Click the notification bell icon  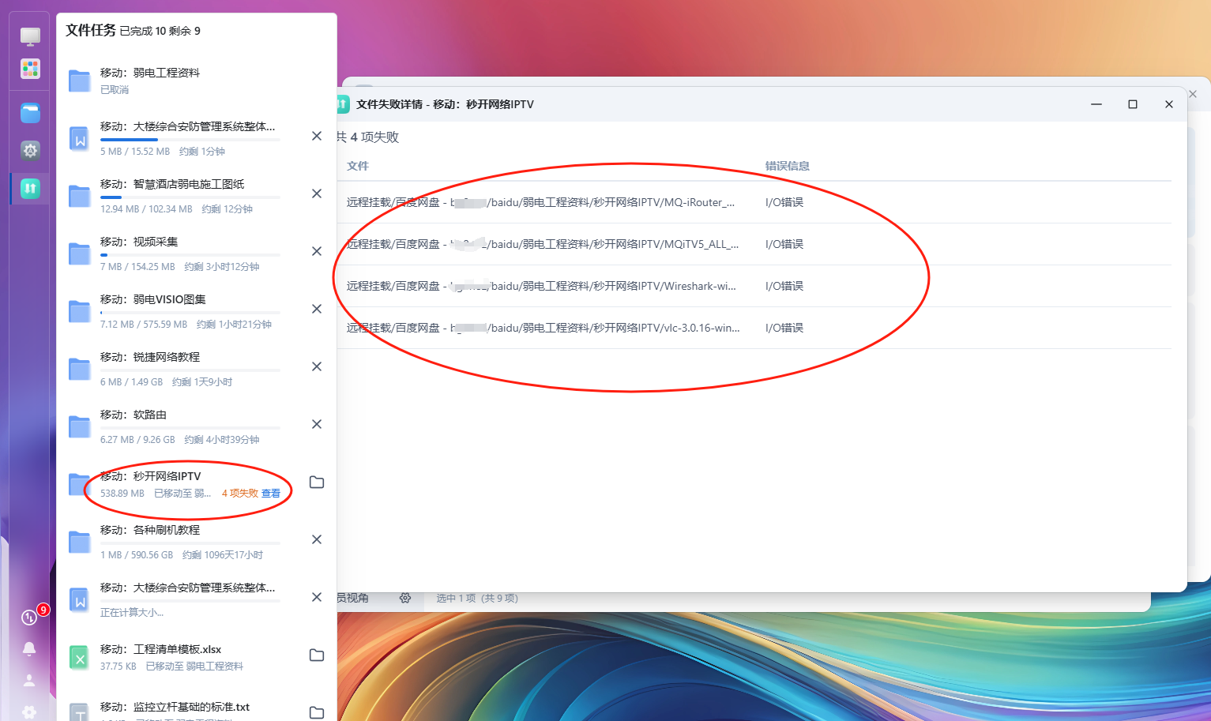(x=29, y=648)
